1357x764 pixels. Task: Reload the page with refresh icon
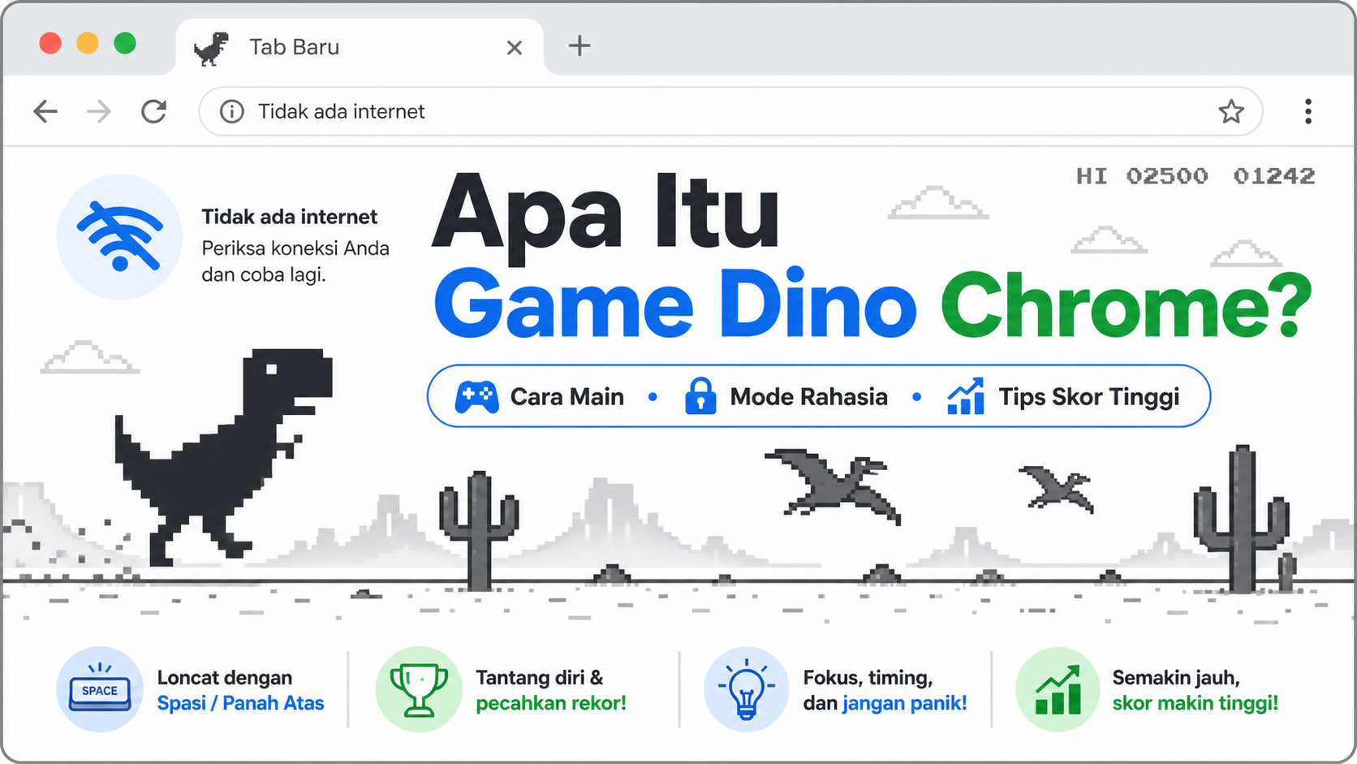pyautogui.click(x=153, y=111)
